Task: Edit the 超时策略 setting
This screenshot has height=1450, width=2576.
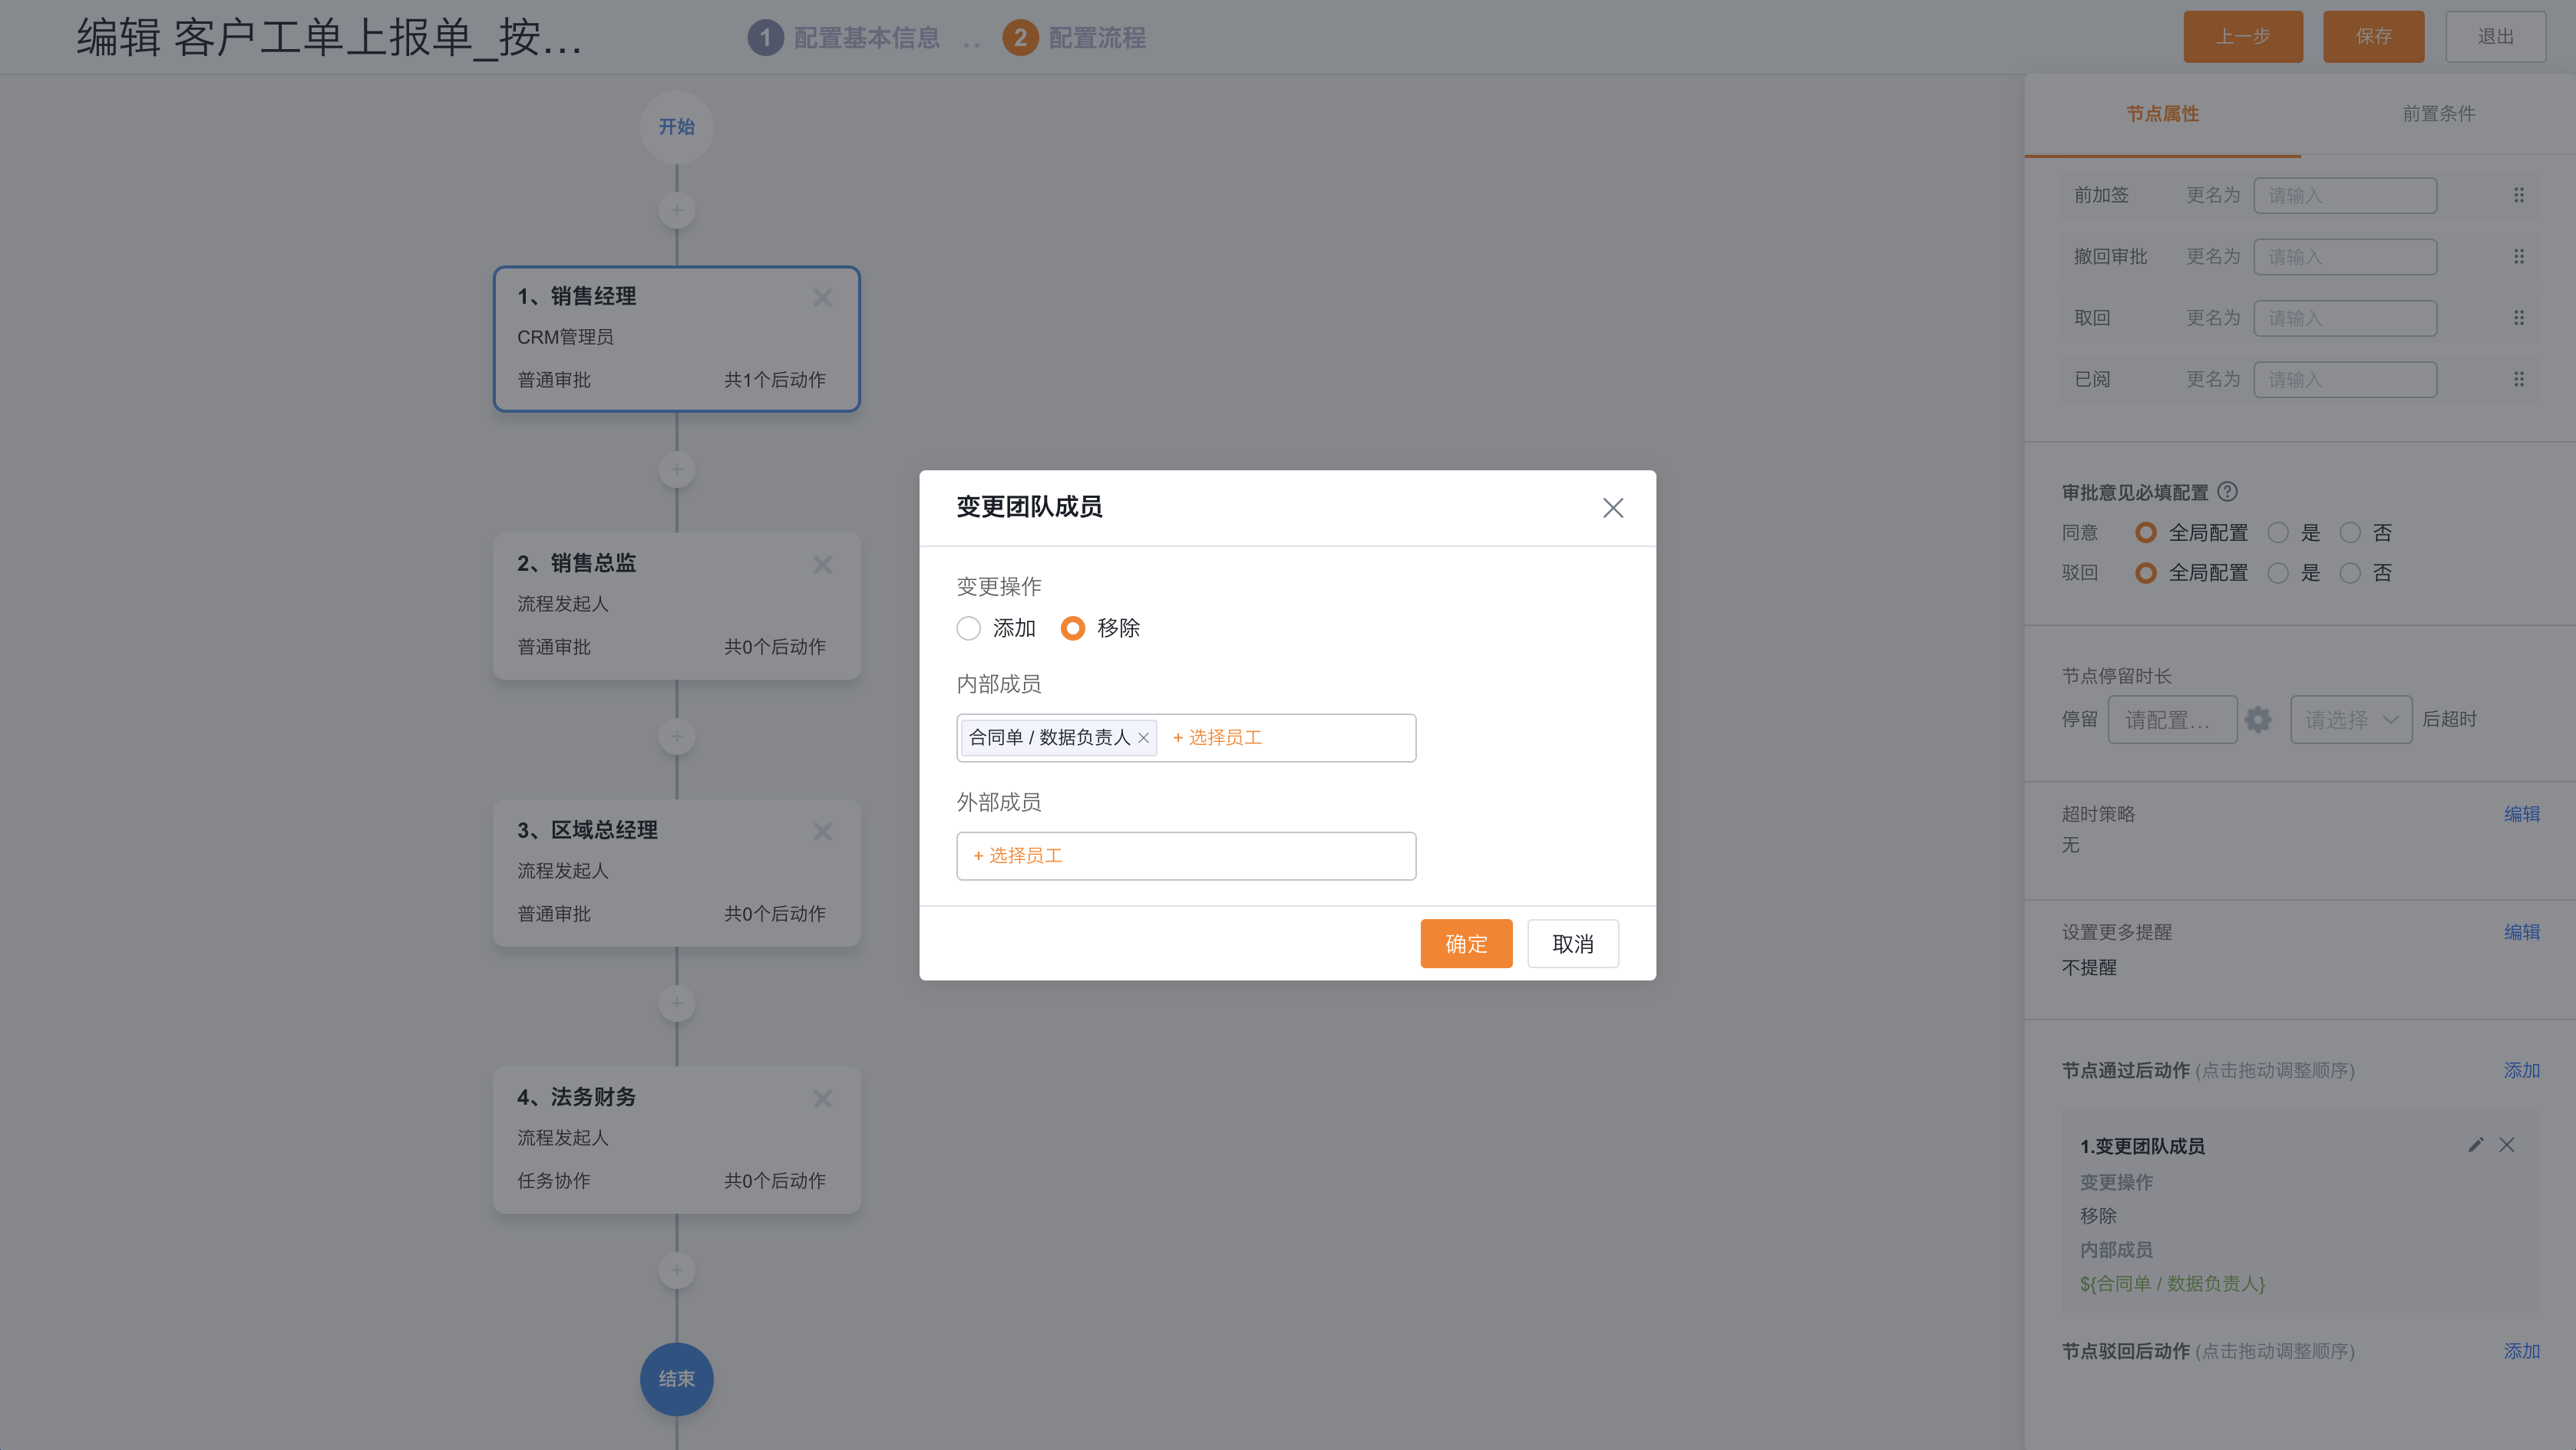Action: click(2521, 815)
